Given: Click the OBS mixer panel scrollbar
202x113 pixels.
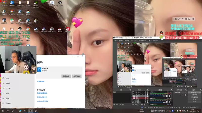Looking at the screenshot, I should click(172, 95).
